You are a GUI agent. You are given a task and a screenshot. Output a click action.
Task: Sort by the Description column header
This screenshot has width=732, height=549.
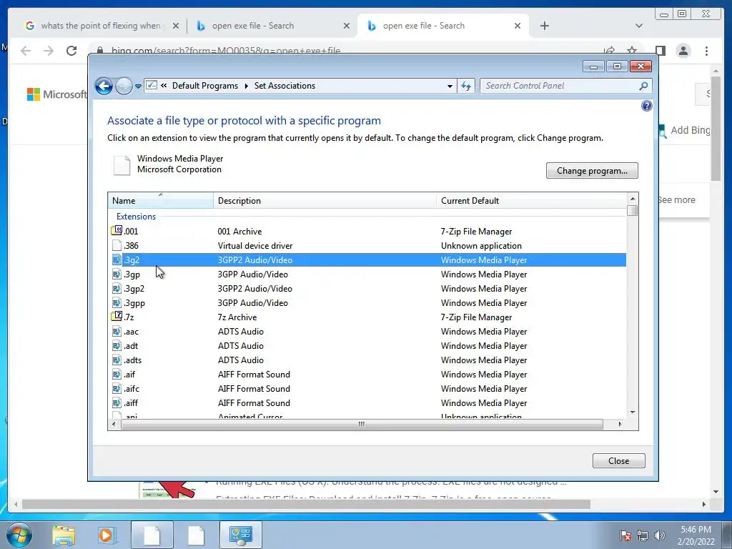pos(325,201)
